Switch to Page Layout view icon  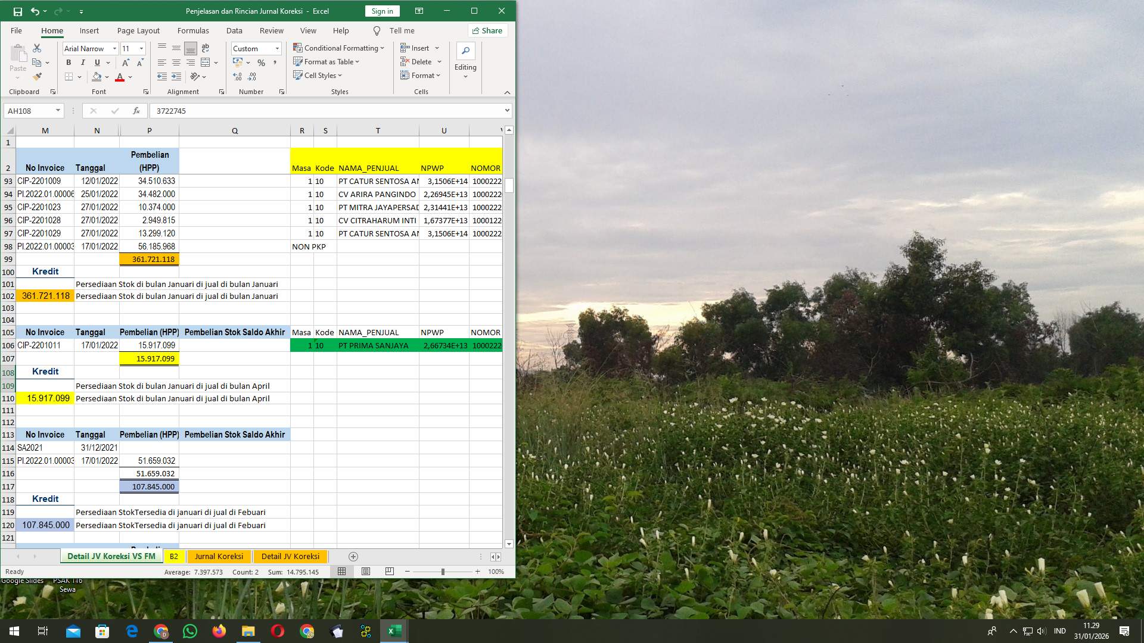coord(365,571)
